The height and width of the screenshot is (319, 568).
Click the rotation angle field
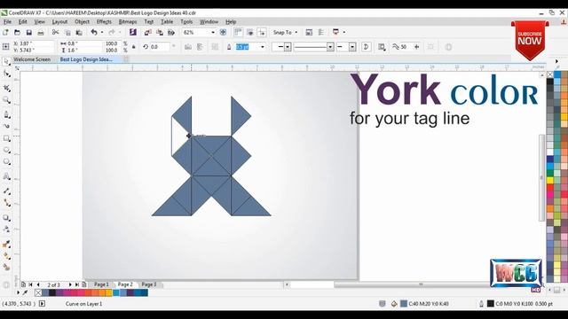click(159, 47)
